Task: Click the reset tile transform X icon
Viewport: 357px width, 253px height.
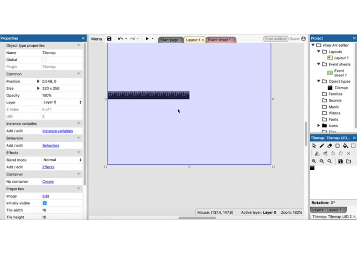Action: coord(349,153)
